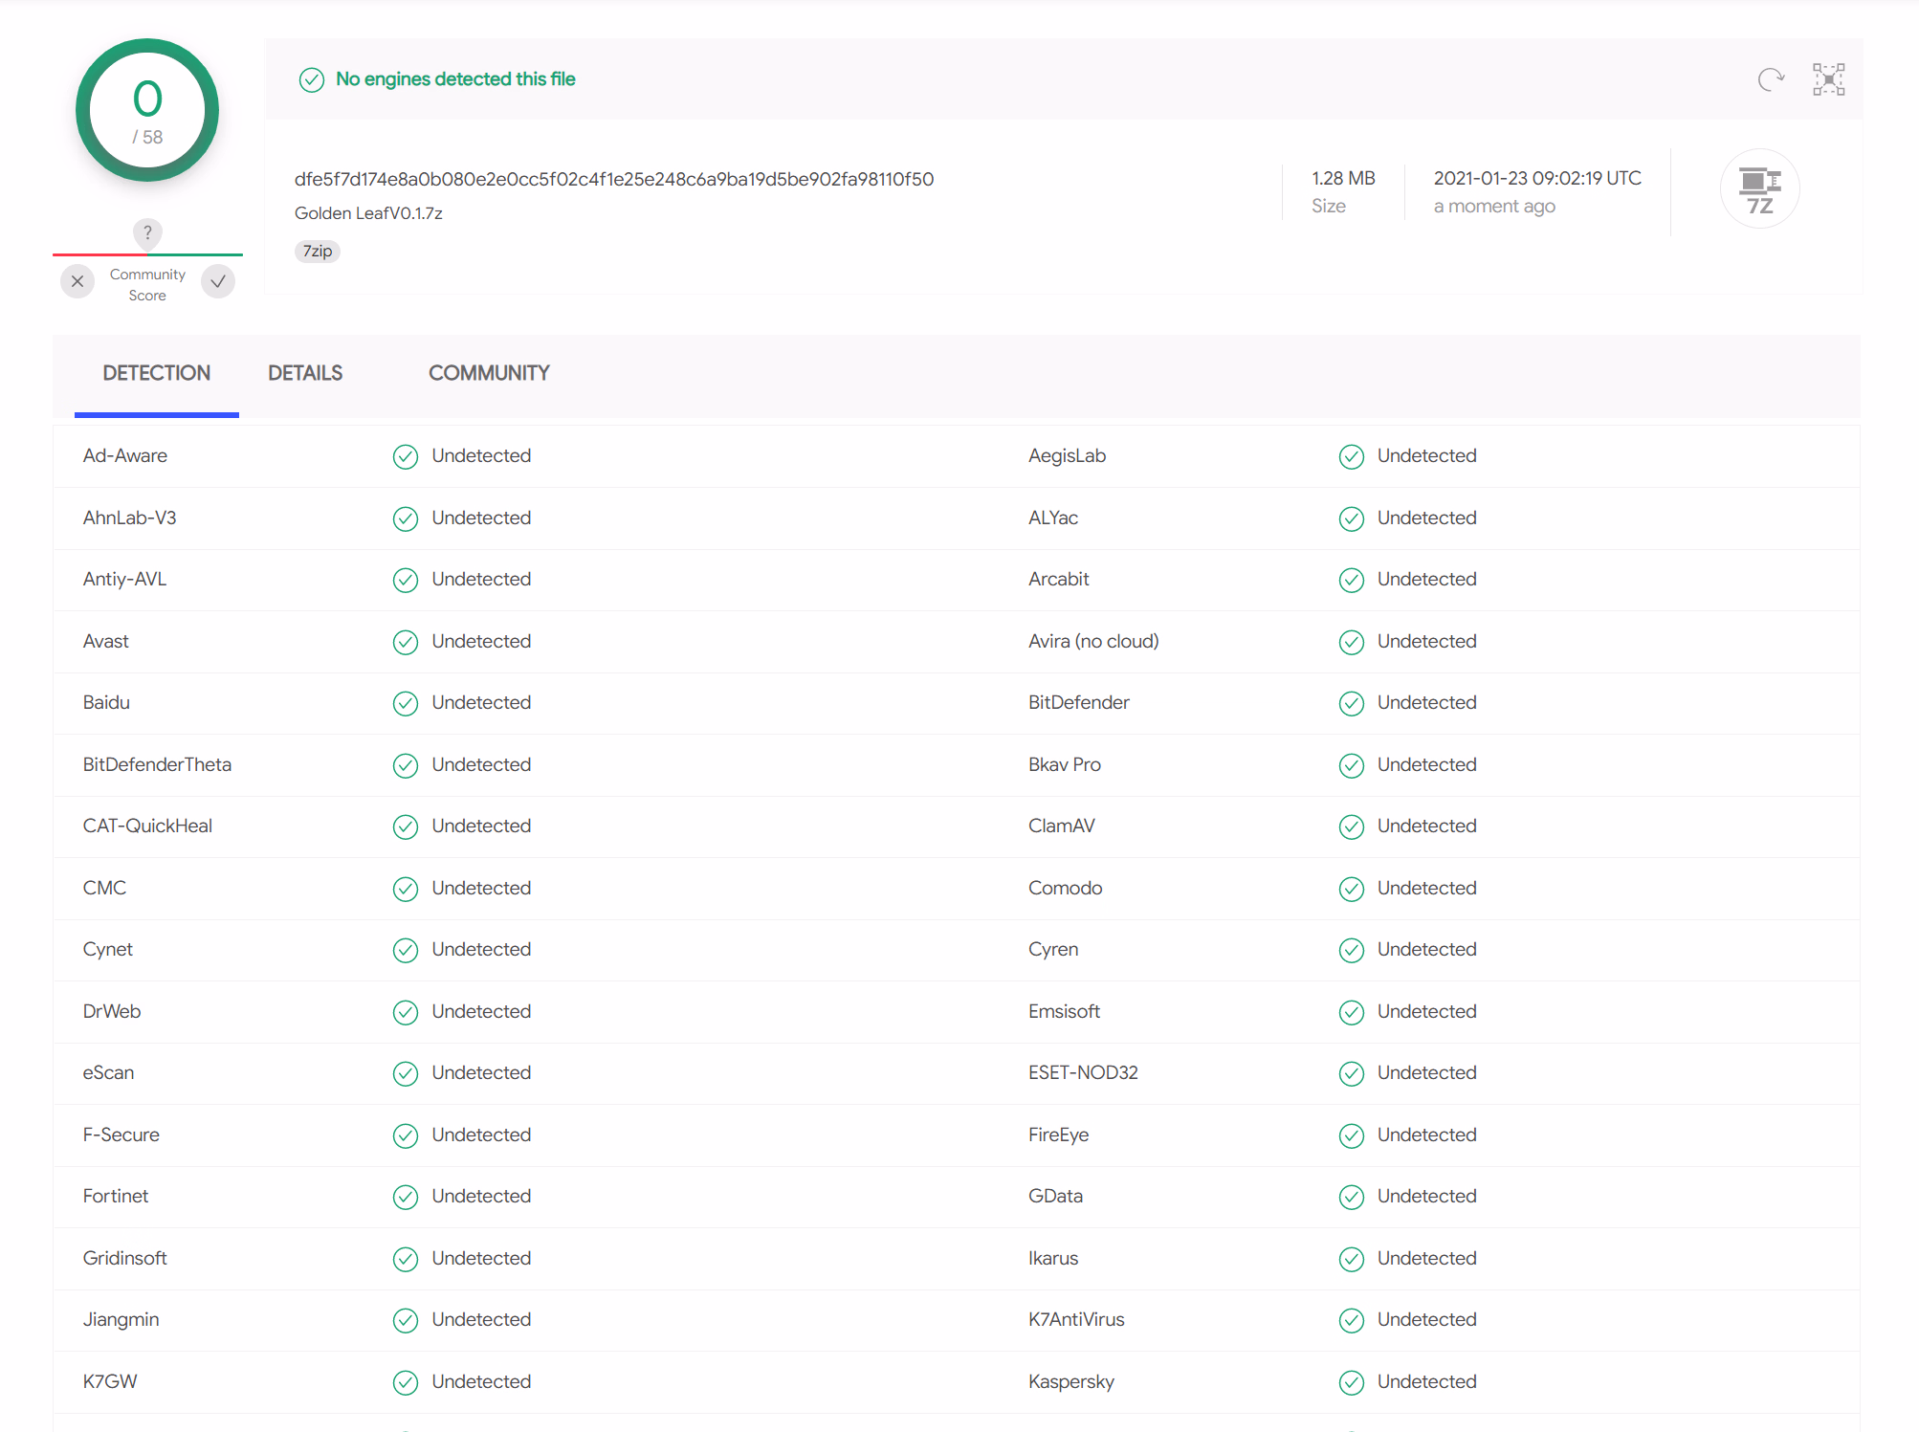Click the 'Community Score' label

pyautogui.click(x=147, y=285)
